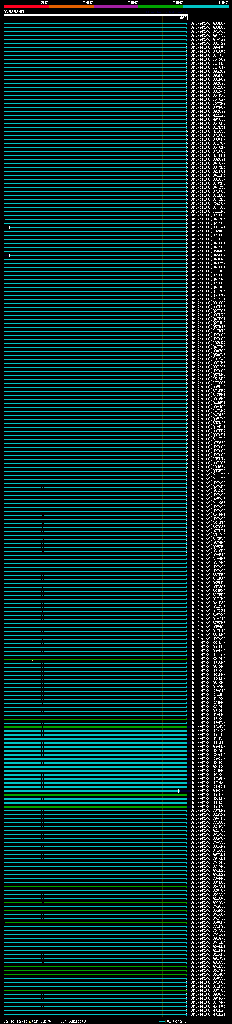The height and width of the screenshot is (1024, 232).
Task: Open hit UniRef100_Q38799
Action: [208, 43]
